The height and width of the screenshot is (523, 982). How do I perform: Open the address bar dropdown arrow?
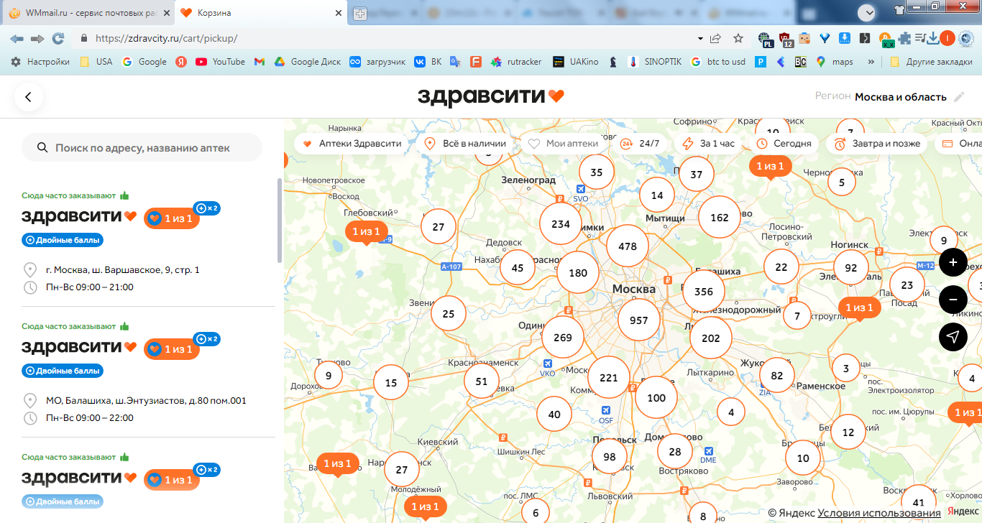point(700,38)
